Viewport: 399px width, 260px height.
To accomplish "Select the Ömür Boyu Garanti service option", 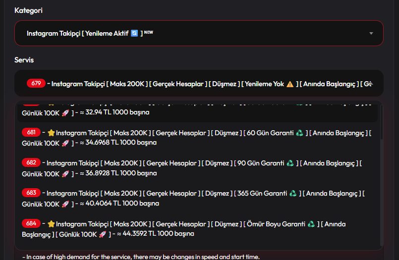I will (198, 229).
